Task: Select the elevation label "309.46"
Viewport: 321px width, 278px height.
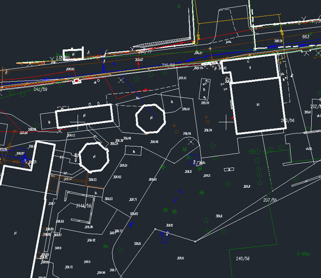Action: (x=127, y=138)
